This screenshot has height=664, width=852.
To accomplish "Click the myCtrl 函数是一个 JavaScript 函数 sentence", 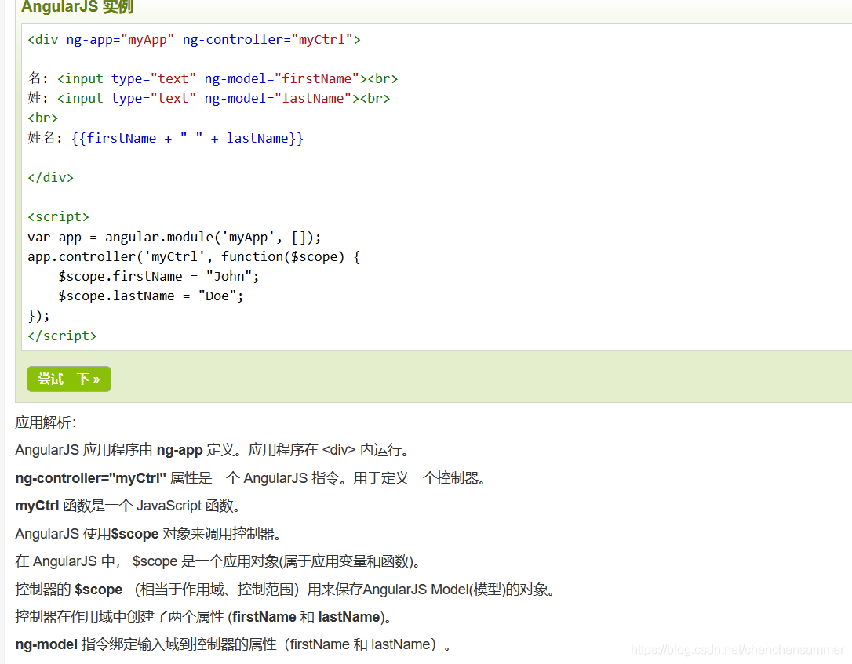I will [128, 506].
